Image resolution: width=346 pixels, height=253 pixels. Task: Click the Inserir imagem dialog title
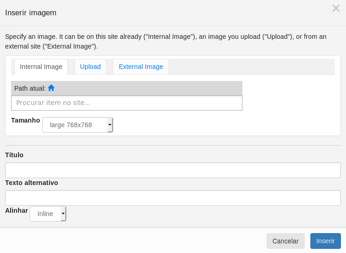(31, 13)
